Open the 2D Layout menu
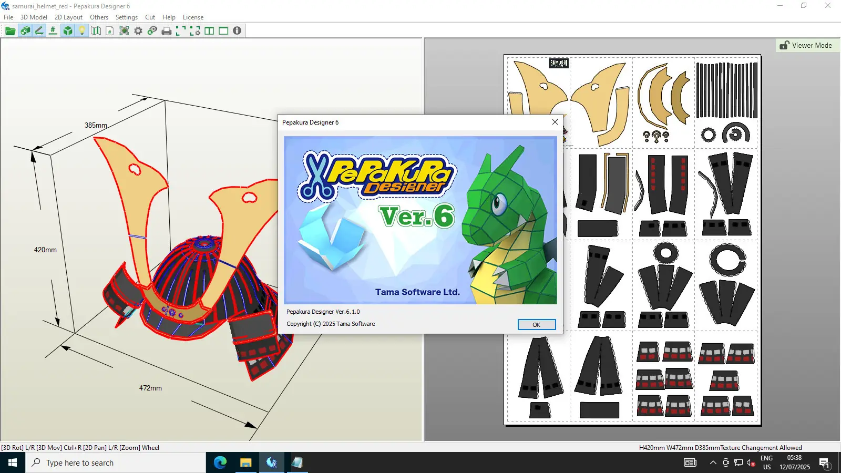Viewport: 841px width, 473px height. (x=68, y=17)
